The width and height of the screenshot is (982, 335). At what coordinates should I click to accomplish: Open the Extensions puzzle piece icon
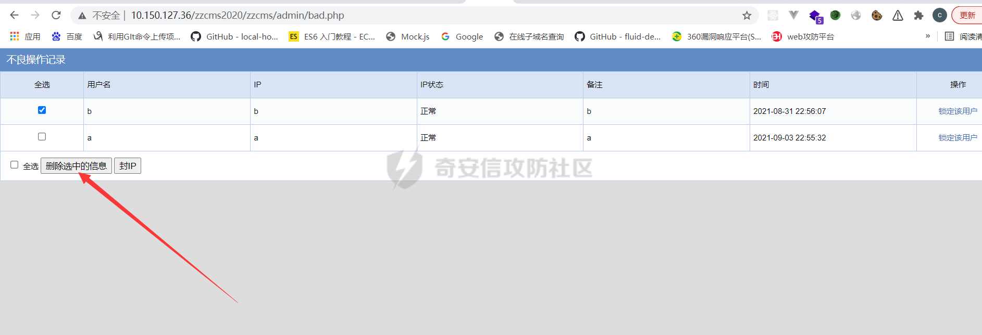coord(918,16)
